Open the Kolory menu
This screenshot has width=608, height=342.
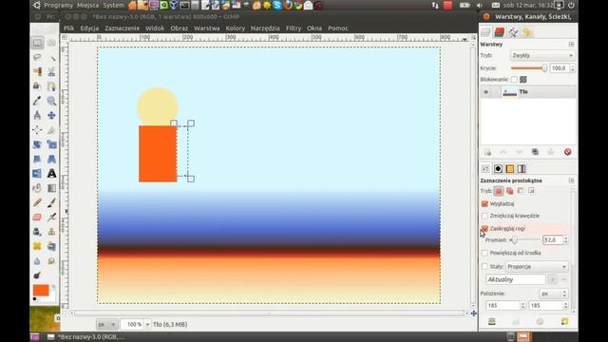[x=236, y=28]
